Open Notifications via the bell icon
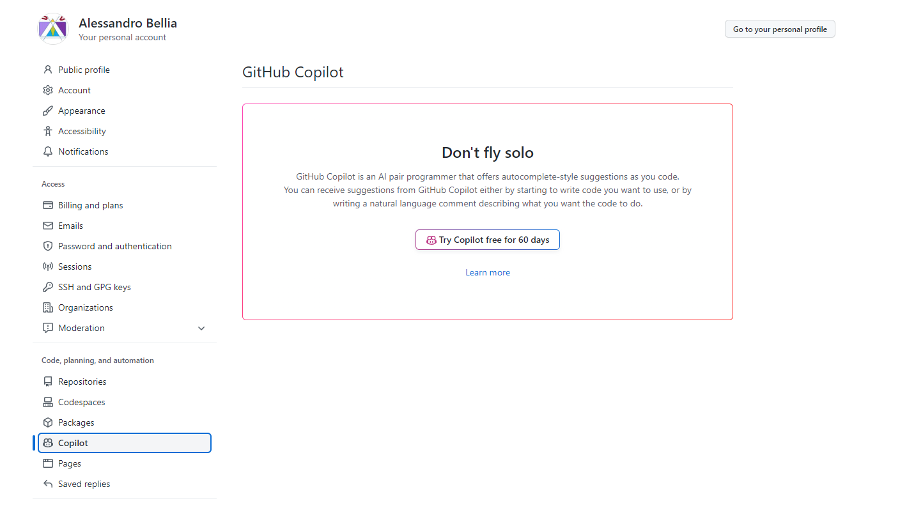900x510 pixels. (x=47, y=151)
